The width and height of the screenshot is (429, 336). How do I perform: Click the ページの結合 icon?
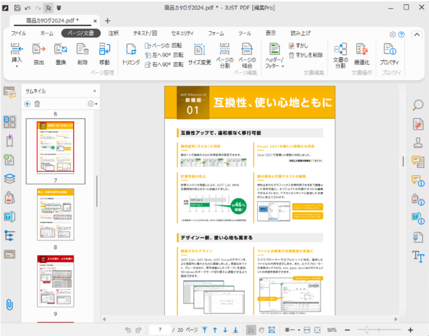(x=247, y=48)
